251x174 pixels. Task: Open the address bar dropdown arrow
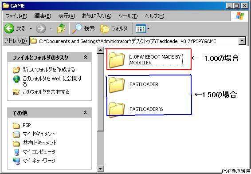(x=242, y=41)
